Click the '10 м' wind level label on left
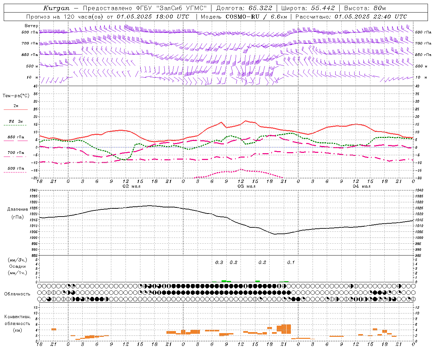Image resolution: width=433 pixels, height=347 pixels. [32, 77]
